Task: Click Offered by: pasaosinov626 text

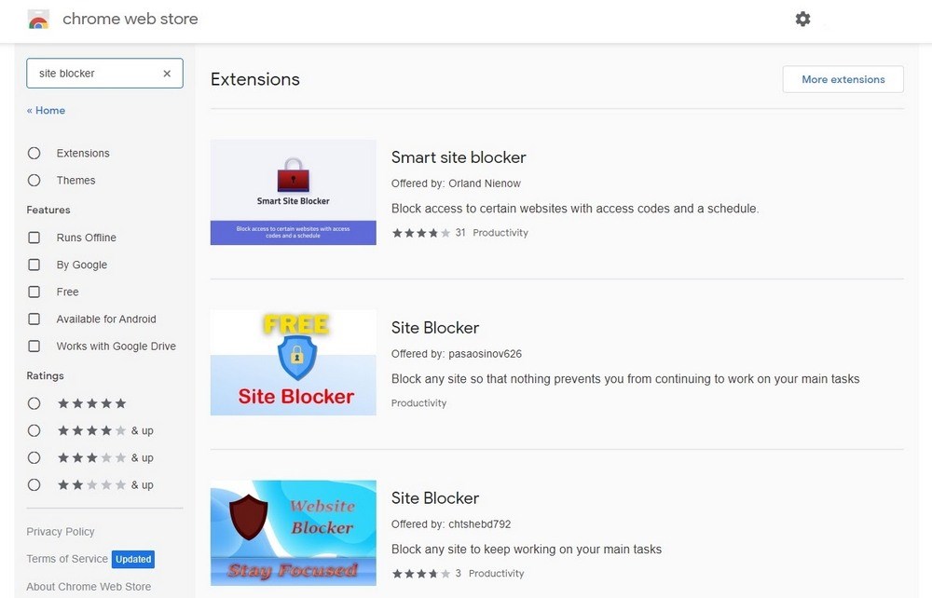Action: point(457,354)
